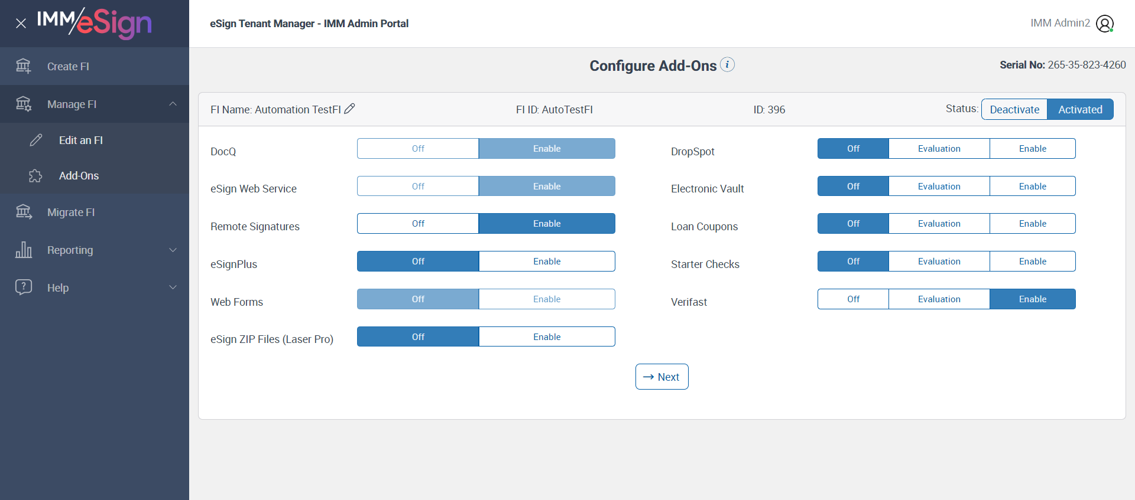Enable eSign ZIP Files (Laser Pro)
Screen dimensions: 1135x500
(546, 337)
